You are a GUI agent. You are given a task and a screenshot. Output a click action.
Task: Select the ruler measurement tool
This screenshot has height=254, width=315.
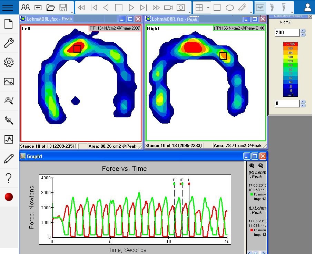tap(242, 8)
